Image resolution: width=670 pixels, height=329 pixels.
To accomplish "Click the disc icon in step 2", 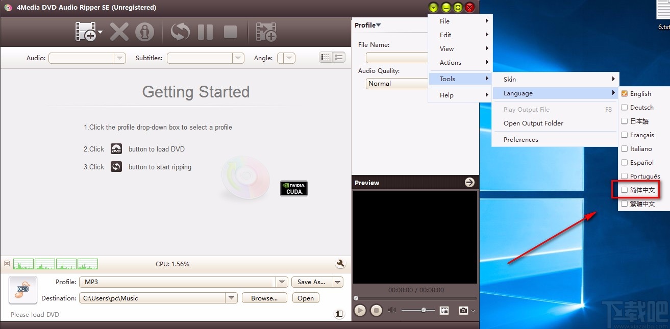I will 116,149.
